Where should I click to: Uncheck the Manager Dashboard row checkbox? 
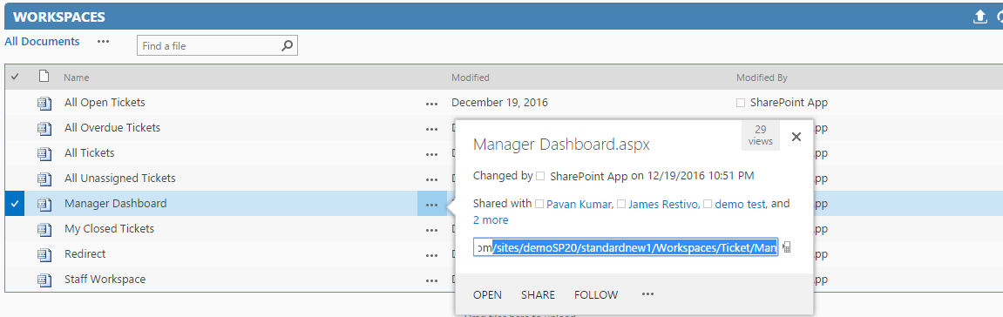click(x=15, y=204)
